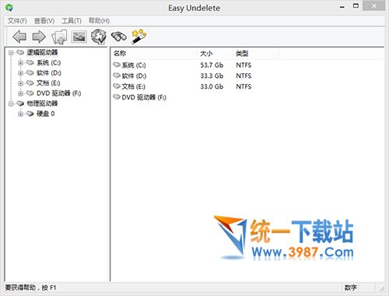Click the Back arrow toolbar icon
Screen dimensions: 389x296
coord(19,37)
